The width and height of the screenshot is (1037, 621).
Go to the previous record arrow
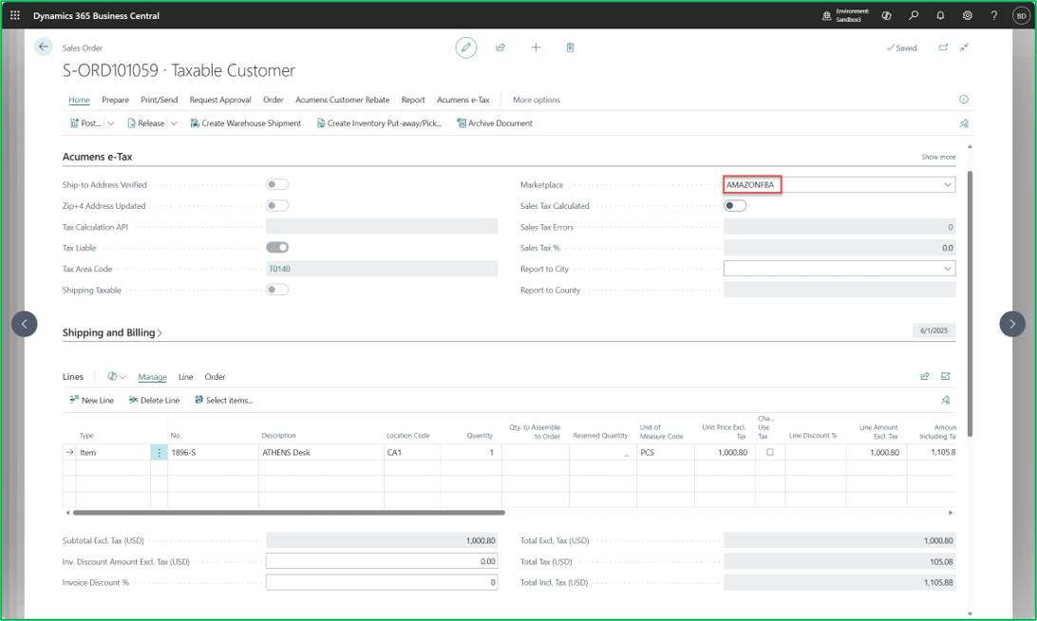[x=25, y=324]
